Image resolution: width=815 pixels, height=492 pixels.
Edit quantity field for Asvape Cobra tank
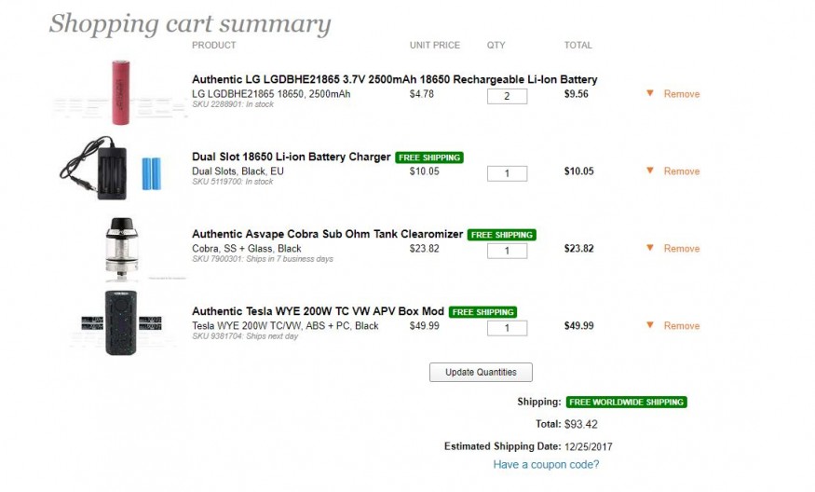pyautogui.click(x=507, y=251)
